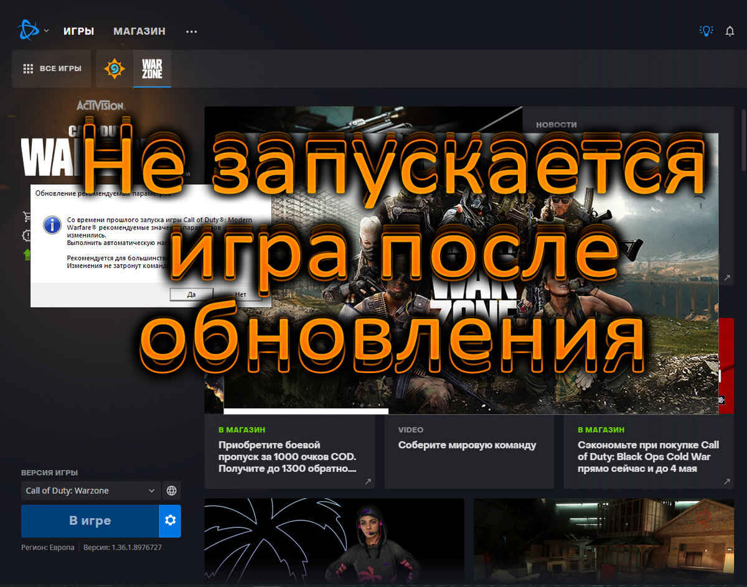Open notifications bell icon
Image resolution: width=747 pixels, height=587 pixels.
pos(730,31)
